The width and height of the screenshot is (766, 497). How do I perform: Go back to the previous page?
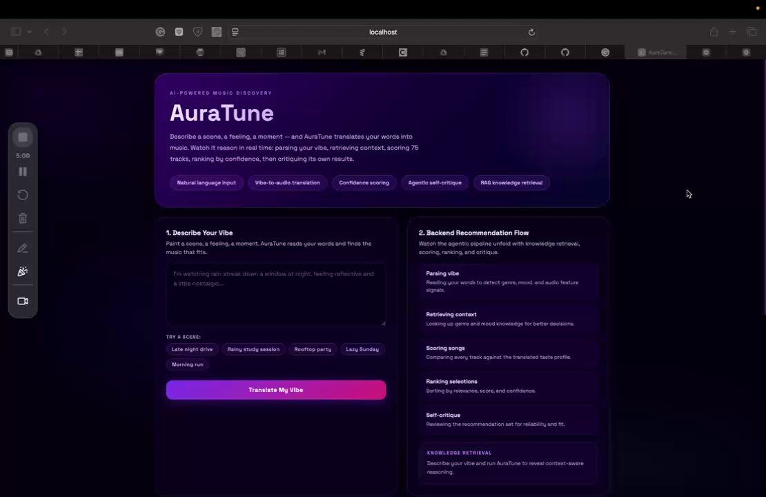coord(47,32)
